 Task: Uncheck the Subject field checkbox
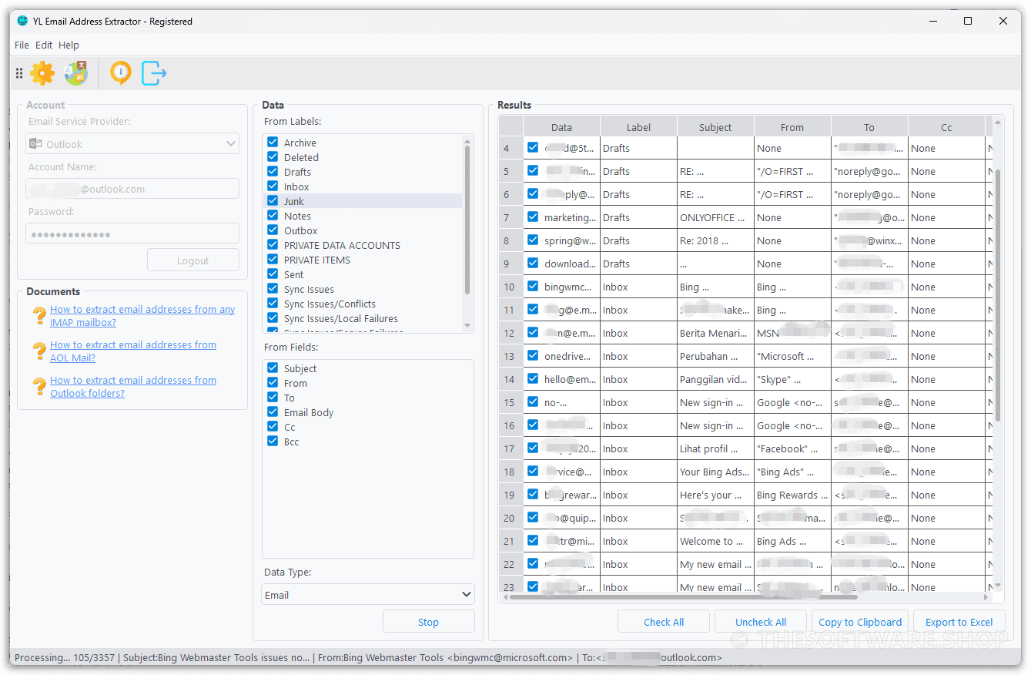[273, 368]
